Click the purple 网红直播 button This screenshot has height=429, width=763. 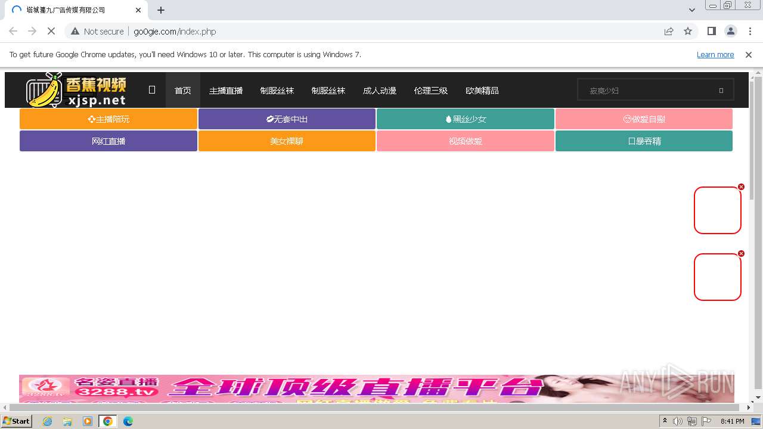[108, 141]
